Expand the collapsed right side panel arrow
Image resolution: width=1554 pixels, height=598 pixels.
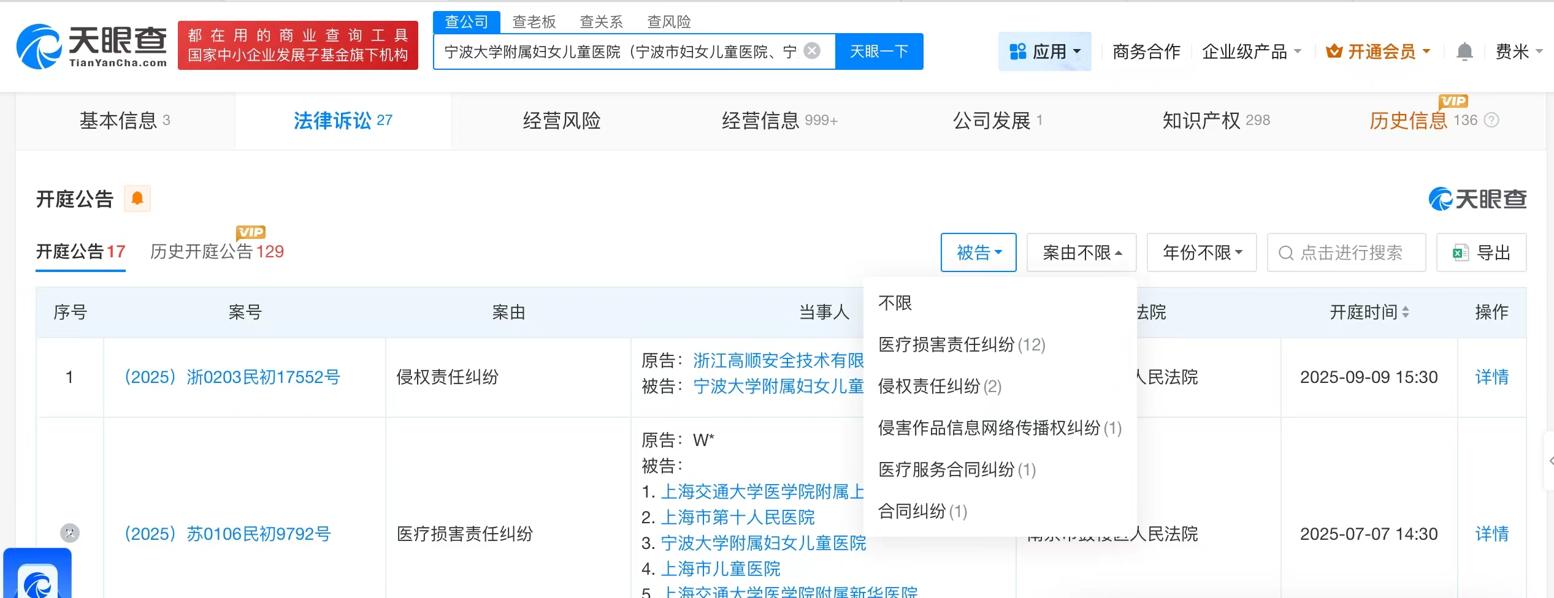(1549, 461)
